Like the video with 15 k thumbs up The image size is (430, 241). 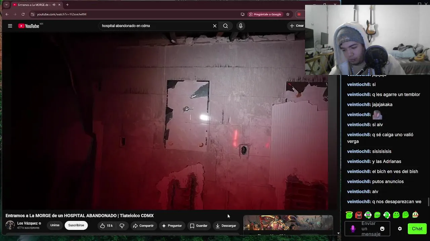pos(106,226)
